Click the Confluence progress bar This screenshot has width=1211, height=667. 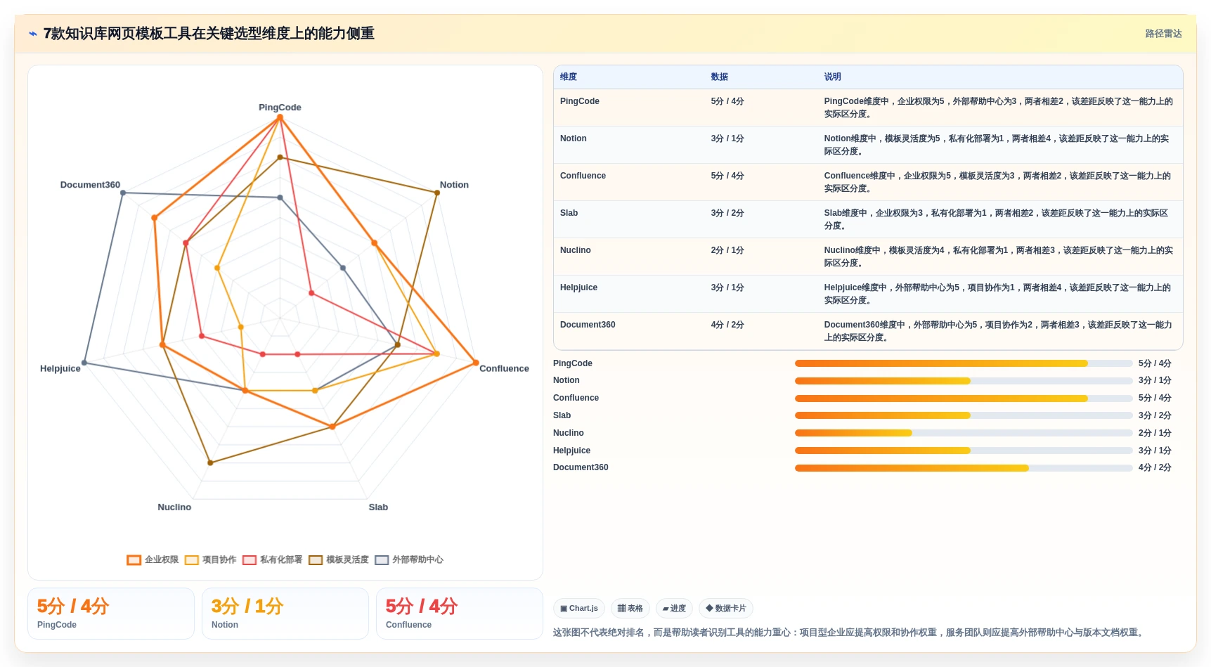[964, 399]
